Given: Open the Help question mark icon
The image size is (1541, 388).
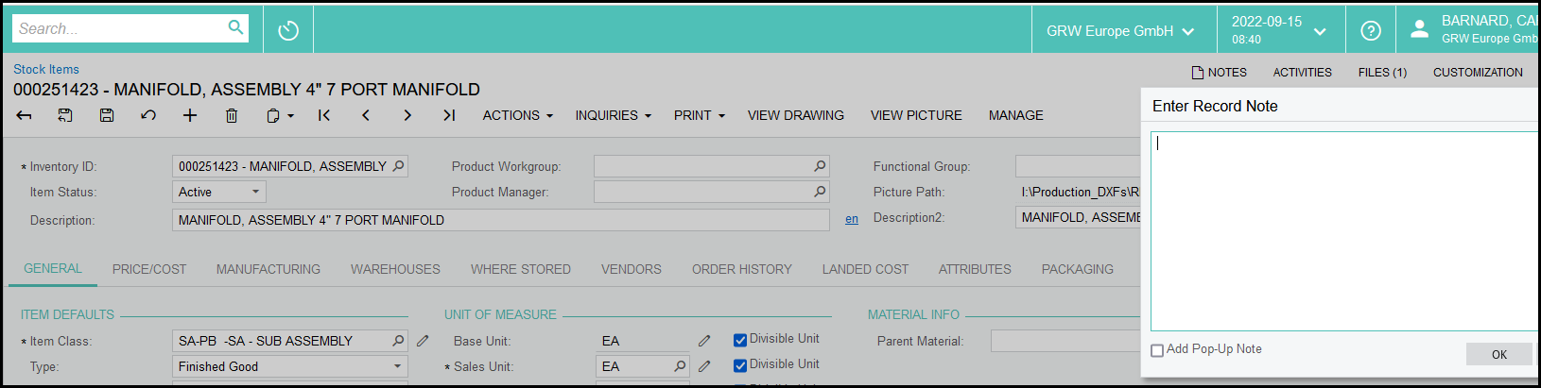Looking at the screenshot, I should (x=1370, y=30).
